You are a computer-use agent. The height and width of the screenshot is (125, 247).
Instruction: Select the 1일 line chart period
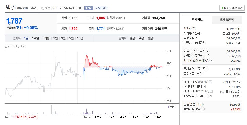[26, 38]
